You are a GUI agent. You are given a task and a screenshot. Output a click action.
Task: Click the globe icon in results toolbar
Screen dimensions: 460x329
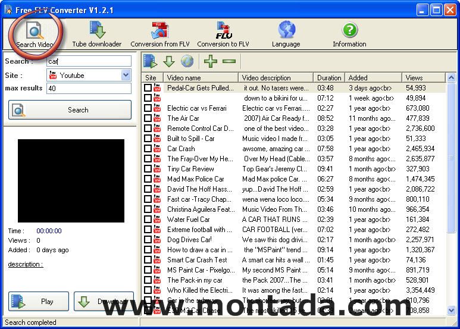point(187,61)
